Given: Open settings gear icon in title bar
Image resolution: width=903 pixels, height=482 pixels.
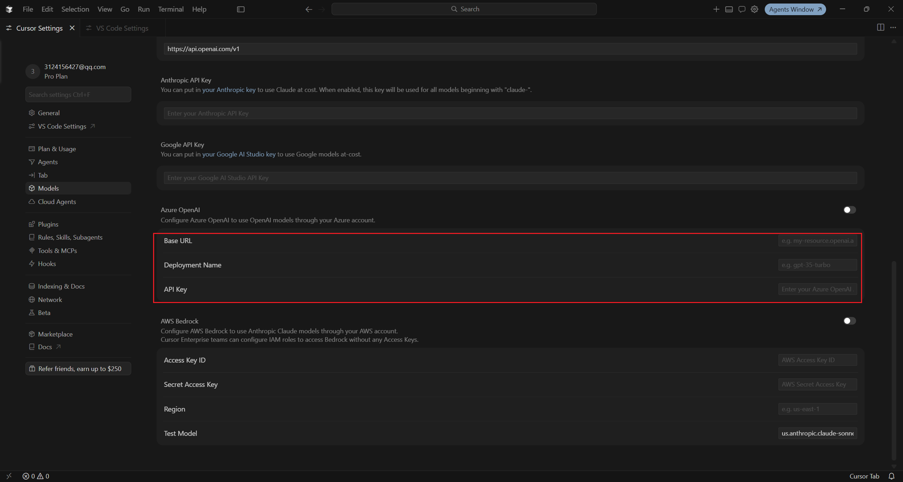Looking at the screenshot, I should 754,9.
